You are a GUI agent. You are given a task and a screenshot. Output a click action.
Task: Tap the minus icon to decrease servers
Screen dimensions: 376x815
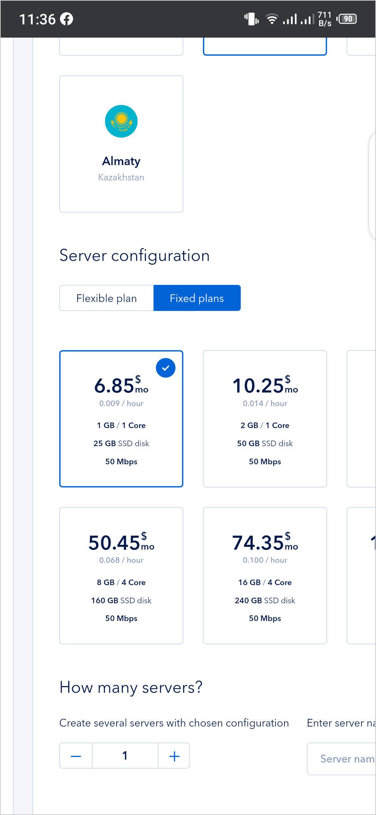tap(76, 756)
